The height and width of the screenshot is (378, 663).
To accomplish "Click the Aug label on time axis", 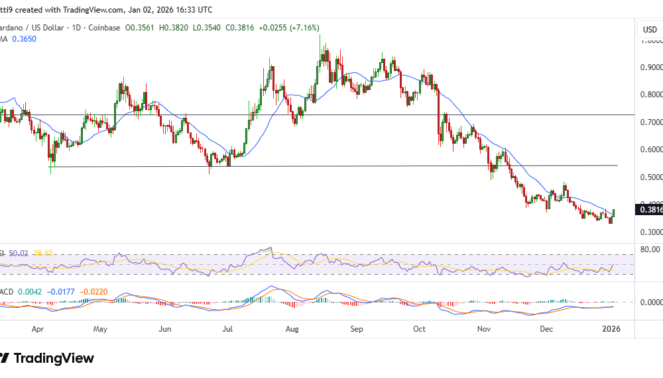I will point(292,328).
